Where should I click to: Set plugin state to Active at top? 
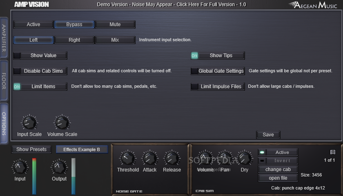pos(33,24)
